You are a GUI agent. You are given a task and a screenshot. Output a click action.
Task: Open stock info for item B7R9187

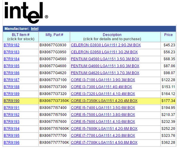tap(12, 80)
